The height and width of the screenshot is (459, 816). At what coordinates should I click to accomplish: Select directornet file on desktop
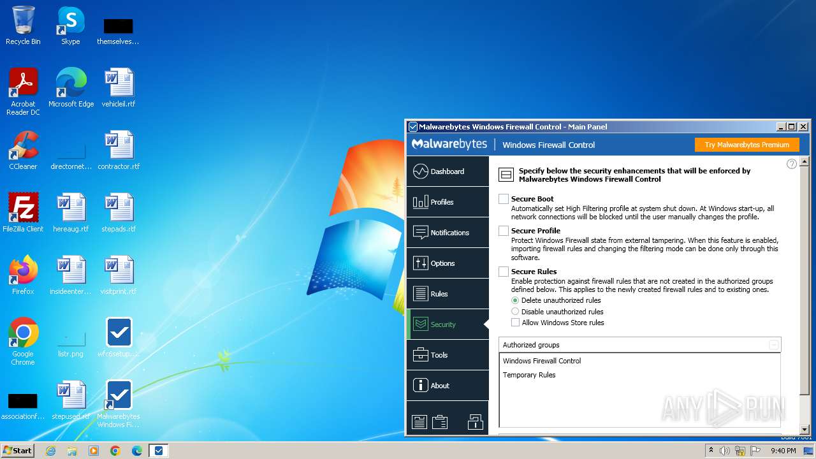coord(71,155)
